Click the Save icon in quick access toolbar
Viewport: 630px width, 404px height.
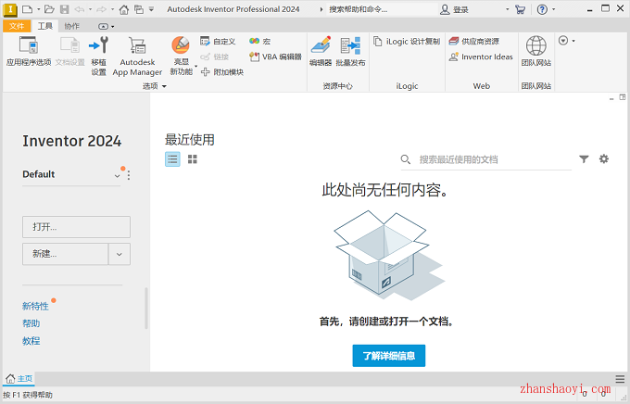pyautogui.click(x=64, y=9)
